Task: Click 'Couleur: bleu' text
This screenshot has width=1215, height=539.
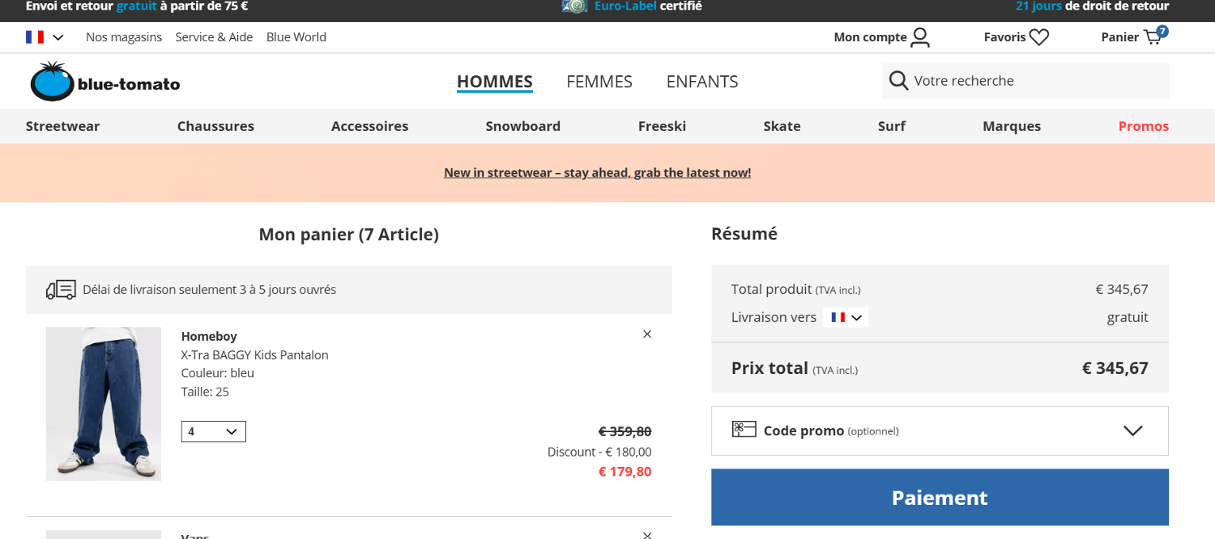Action: [x=218, y=373]
